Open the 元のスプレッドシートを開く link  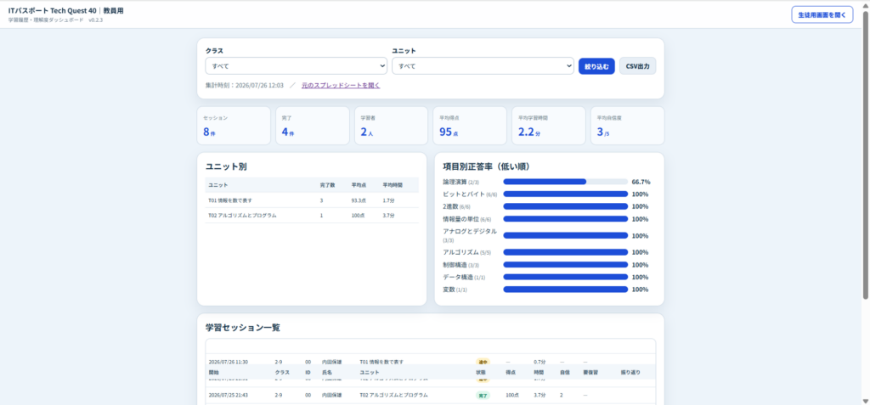[x=341, y=86]
